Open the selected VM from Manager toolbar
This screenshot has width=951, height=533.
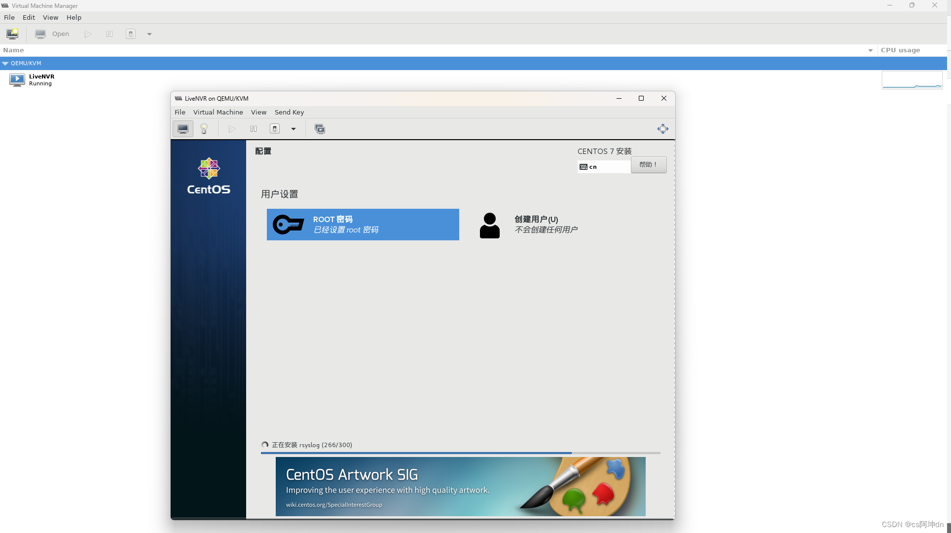pyautogui.click(x=52, y=34)
